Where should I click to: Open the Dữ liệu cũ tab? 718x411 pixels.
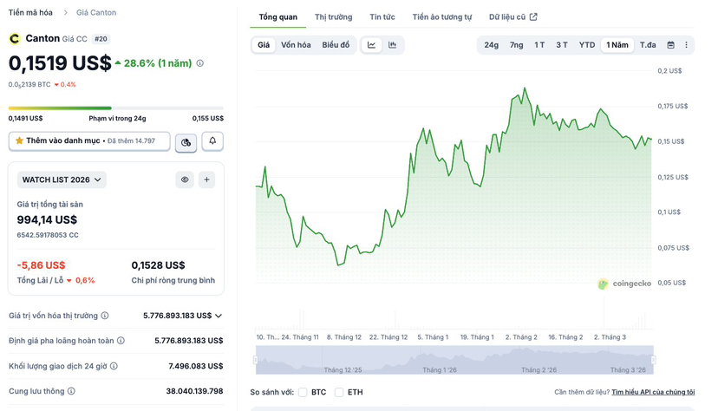point(512,17)
